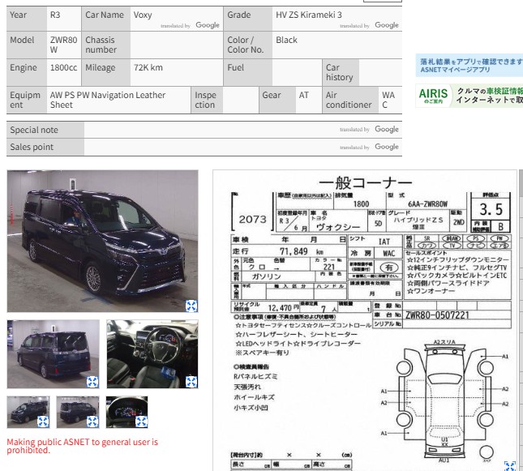The image size is (523, 471).
Task: Open the speedometer gauge thumbnail
Action: tap(126, 412)
